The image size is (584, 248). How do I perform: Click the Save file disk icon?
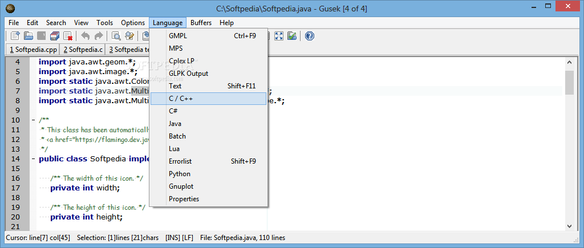coord(42,36)
